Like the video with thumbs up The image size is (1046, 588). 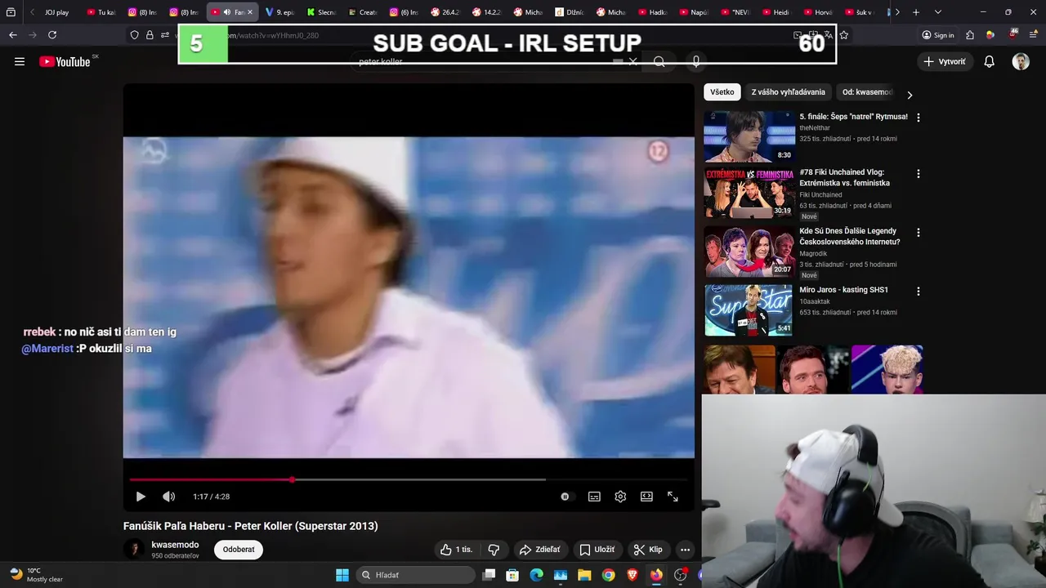(x=456, y=550)
